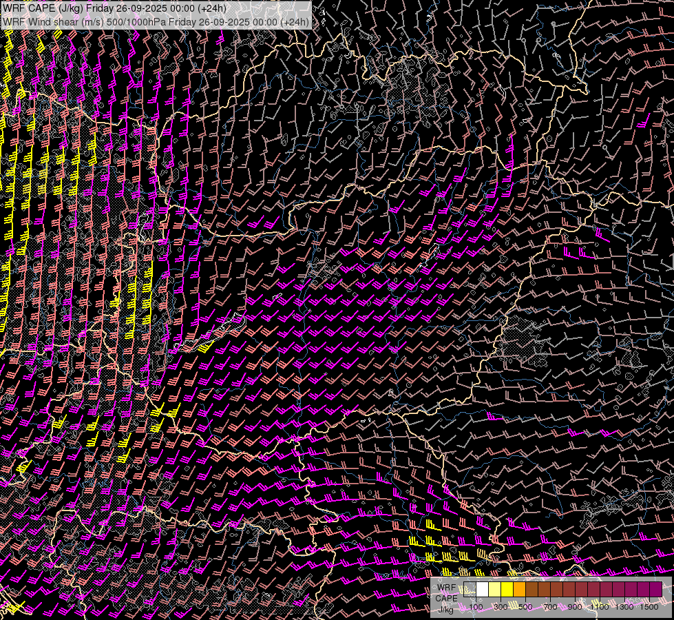Select the 900 tick label in the legend
674x620 pixels.
coord(575,607)
